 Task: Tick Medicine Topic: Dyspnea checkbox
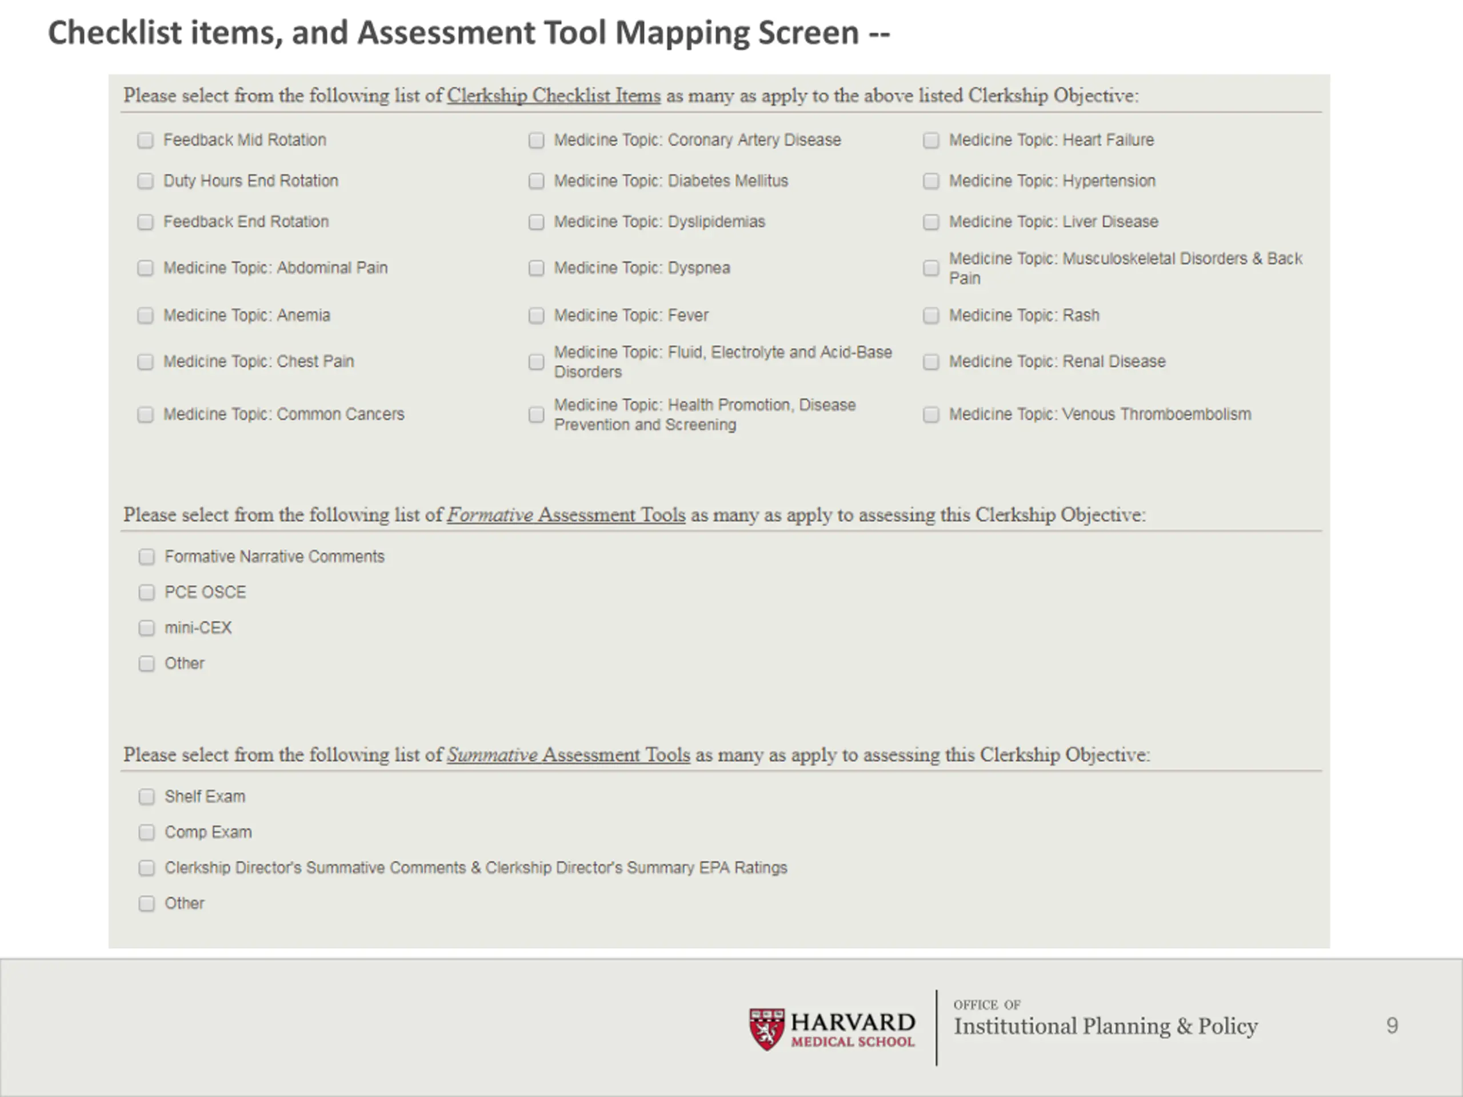tap(537, 268)
